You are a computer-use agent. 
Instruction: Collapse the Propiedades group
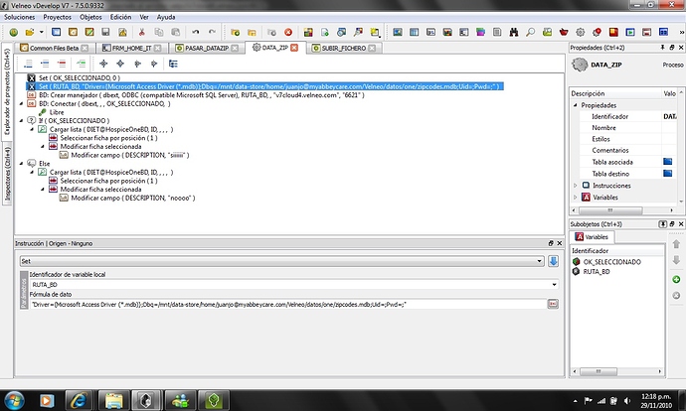[576, 105]
